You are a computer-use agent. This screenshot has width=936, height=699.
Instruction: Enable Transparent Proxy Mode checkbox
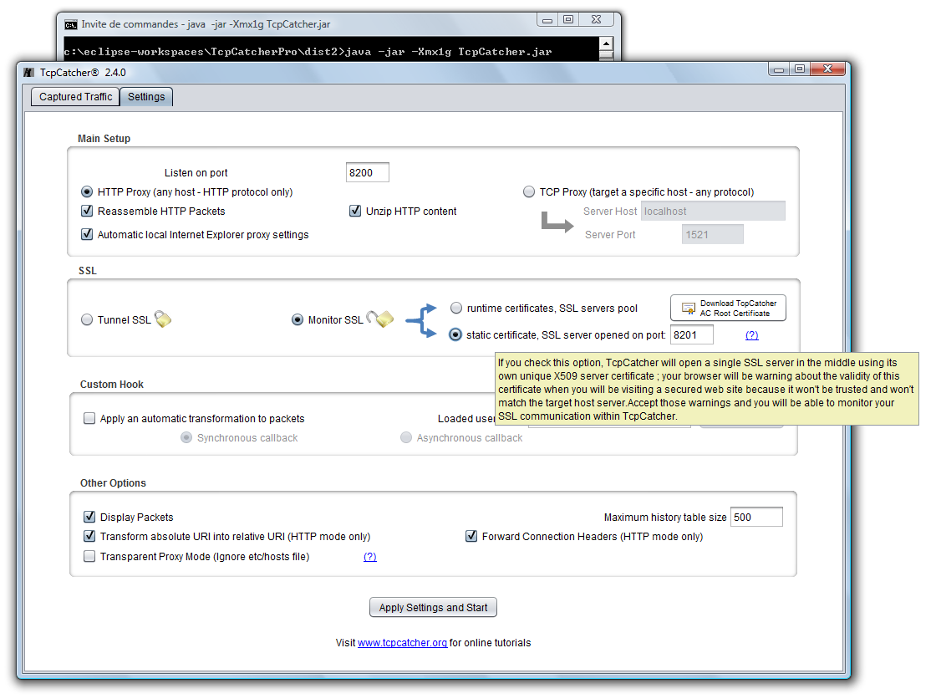coord(89,556)
